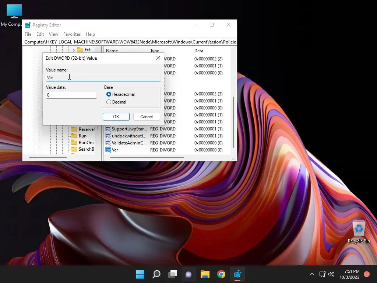Click the Registry Editor taskbar icon
The height and width of the screenshot is (283, 377).
click(237, 274)
